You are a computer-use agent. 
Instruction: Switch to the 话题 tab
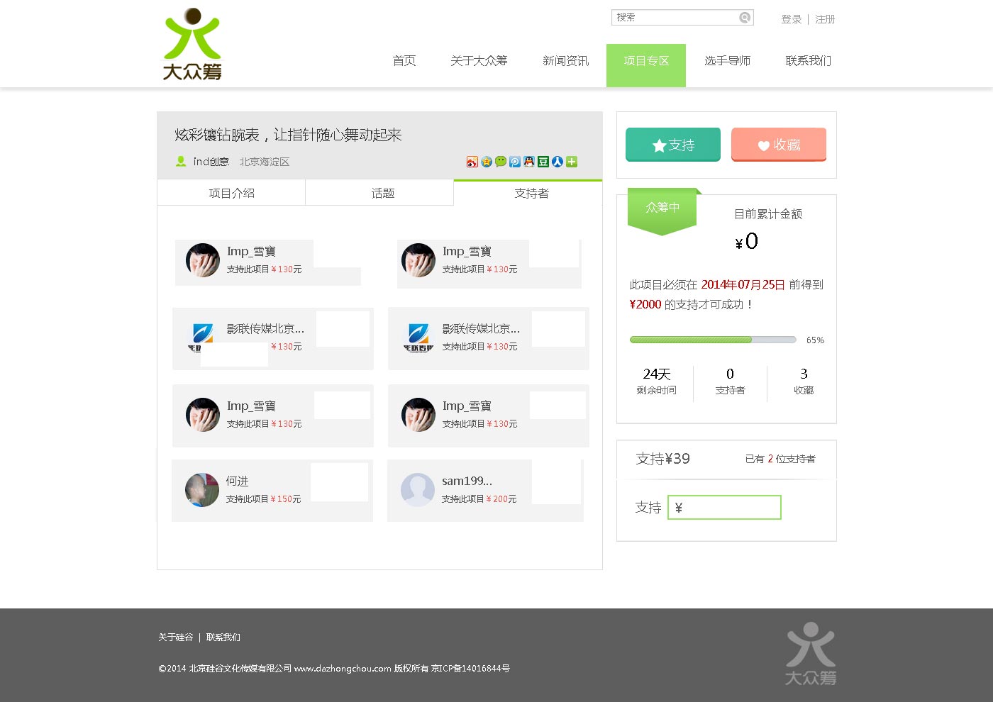pyautogui.click(x=382, y=193)
